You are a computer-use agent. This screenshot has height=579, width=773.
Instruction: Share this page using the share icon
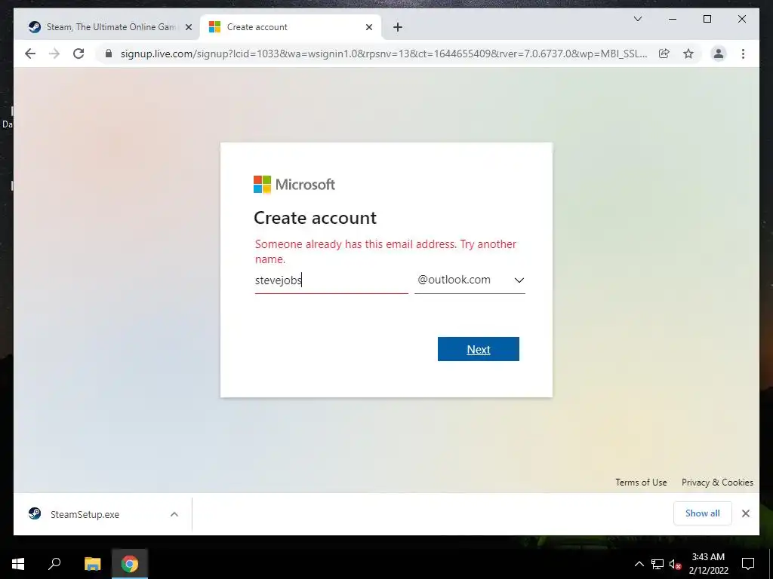click(x=664, y=54)
